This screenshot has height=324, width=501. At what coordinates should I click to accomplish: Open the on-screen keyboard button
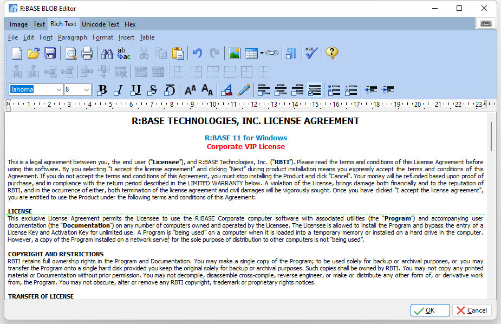(486, 24)
